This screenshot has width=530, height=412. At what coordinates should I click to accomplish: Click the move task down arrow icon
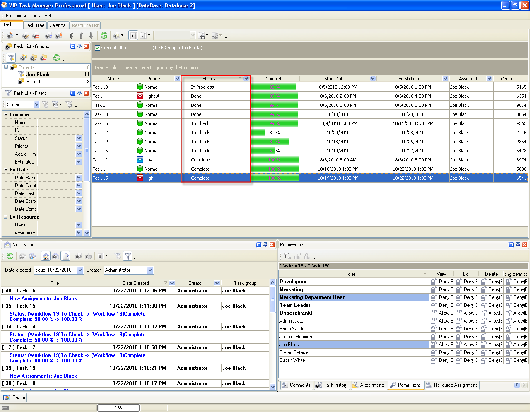click(x=91, y=36)
